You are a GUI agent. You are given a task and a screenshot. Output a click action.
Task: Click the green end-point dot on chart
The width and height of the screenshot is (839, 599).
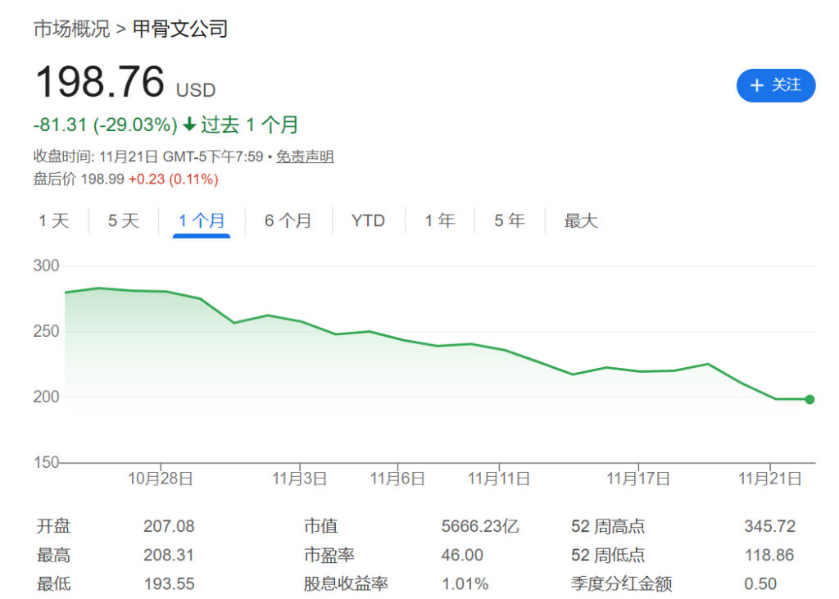810,399
